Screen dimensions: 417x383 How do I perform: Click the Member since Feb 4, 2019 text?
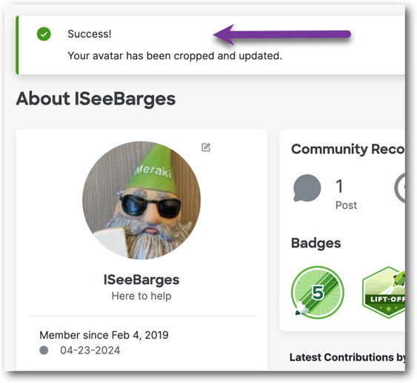104,335
